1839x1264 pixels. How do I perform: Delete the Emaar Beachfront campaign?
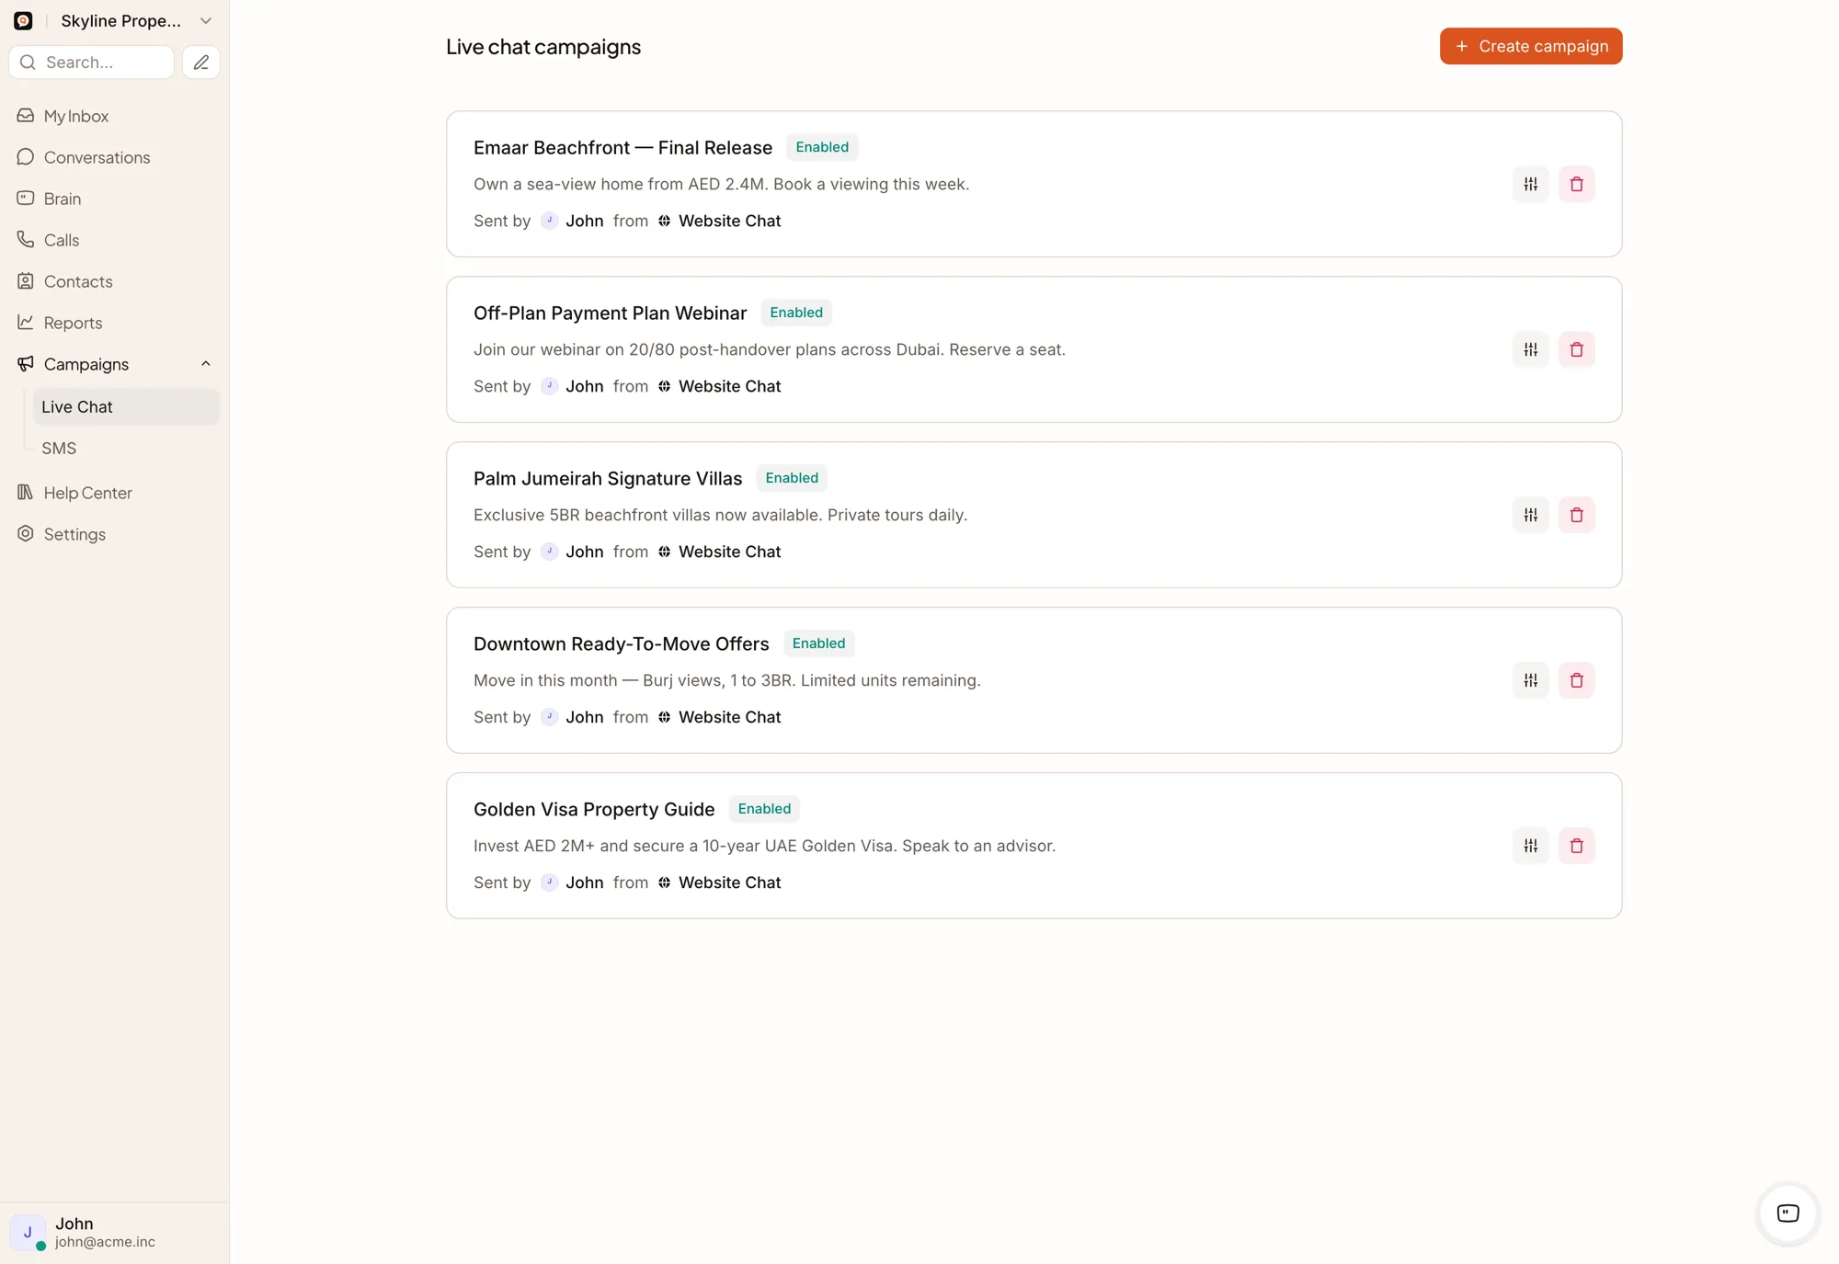pos(1576,184)
